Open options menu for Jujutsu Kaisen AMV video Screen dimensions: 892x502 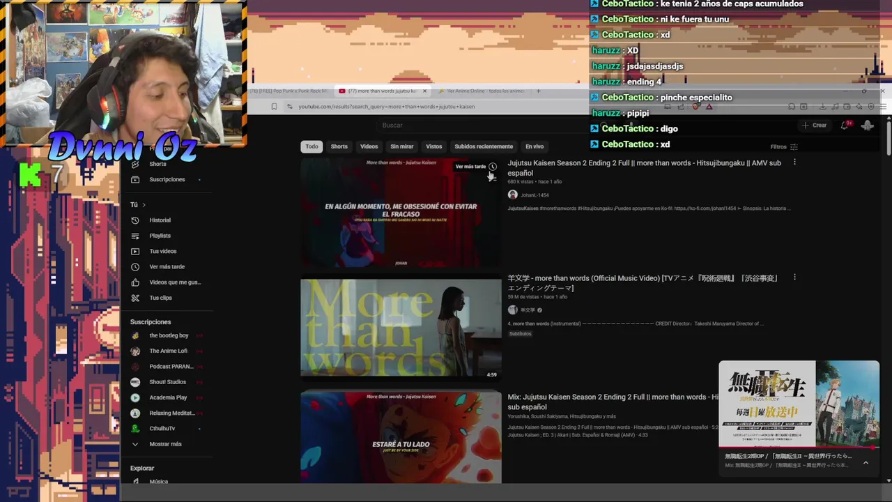(x=794, y=162)
